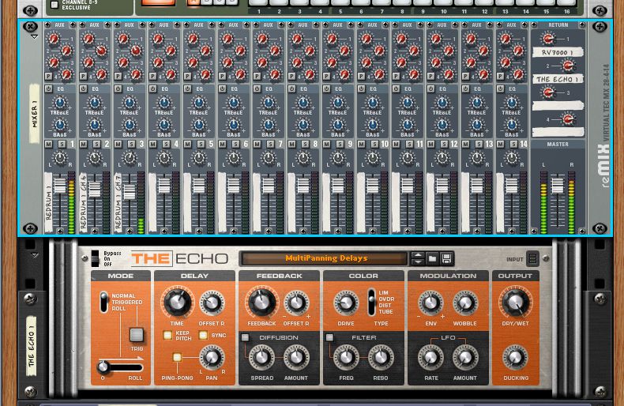624x406 pixels.
Task: Click the Offset R knob in Feedback section
Action: pos(296,303)
